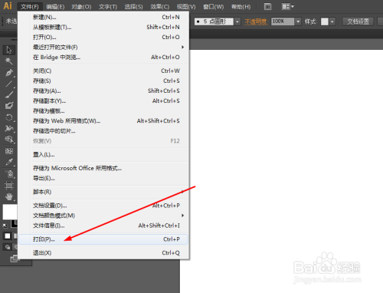Choose 在 Bridge 中浏览... entry
The width and height of the screenshot is (383, 293).
103,58
